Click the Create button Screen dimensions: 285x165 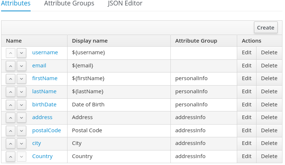[x=266, y=28]
